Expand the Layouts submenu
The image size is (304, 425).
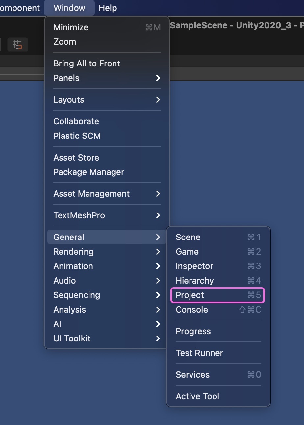(x=107, y=100)
